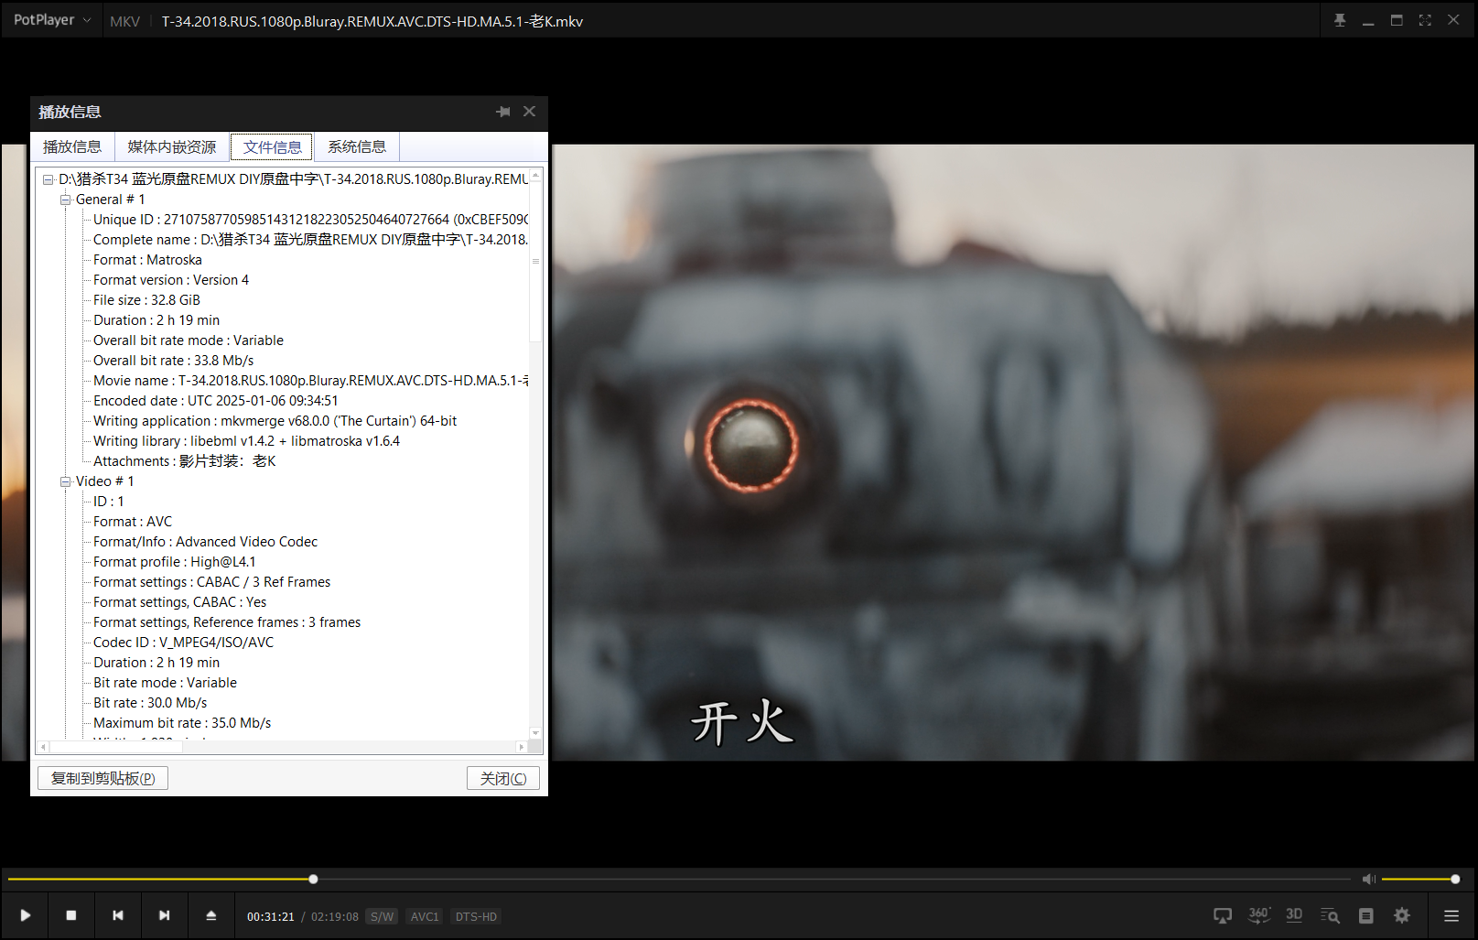Viewport: 1478px width, 940px height.
Task: Collapse the Video # 1 section
Action: coord(65,481)
